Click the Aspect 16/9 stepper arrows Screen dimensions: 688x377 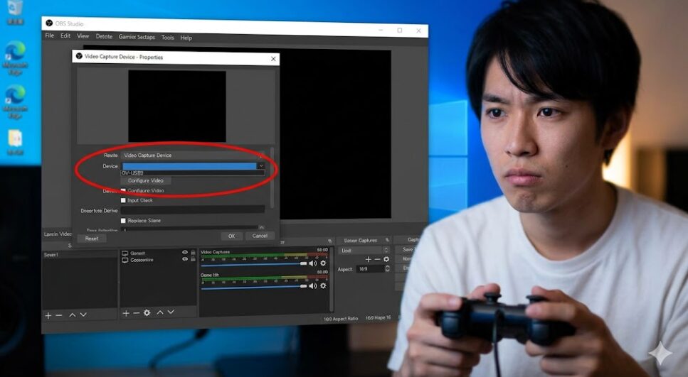click(387, 269)
